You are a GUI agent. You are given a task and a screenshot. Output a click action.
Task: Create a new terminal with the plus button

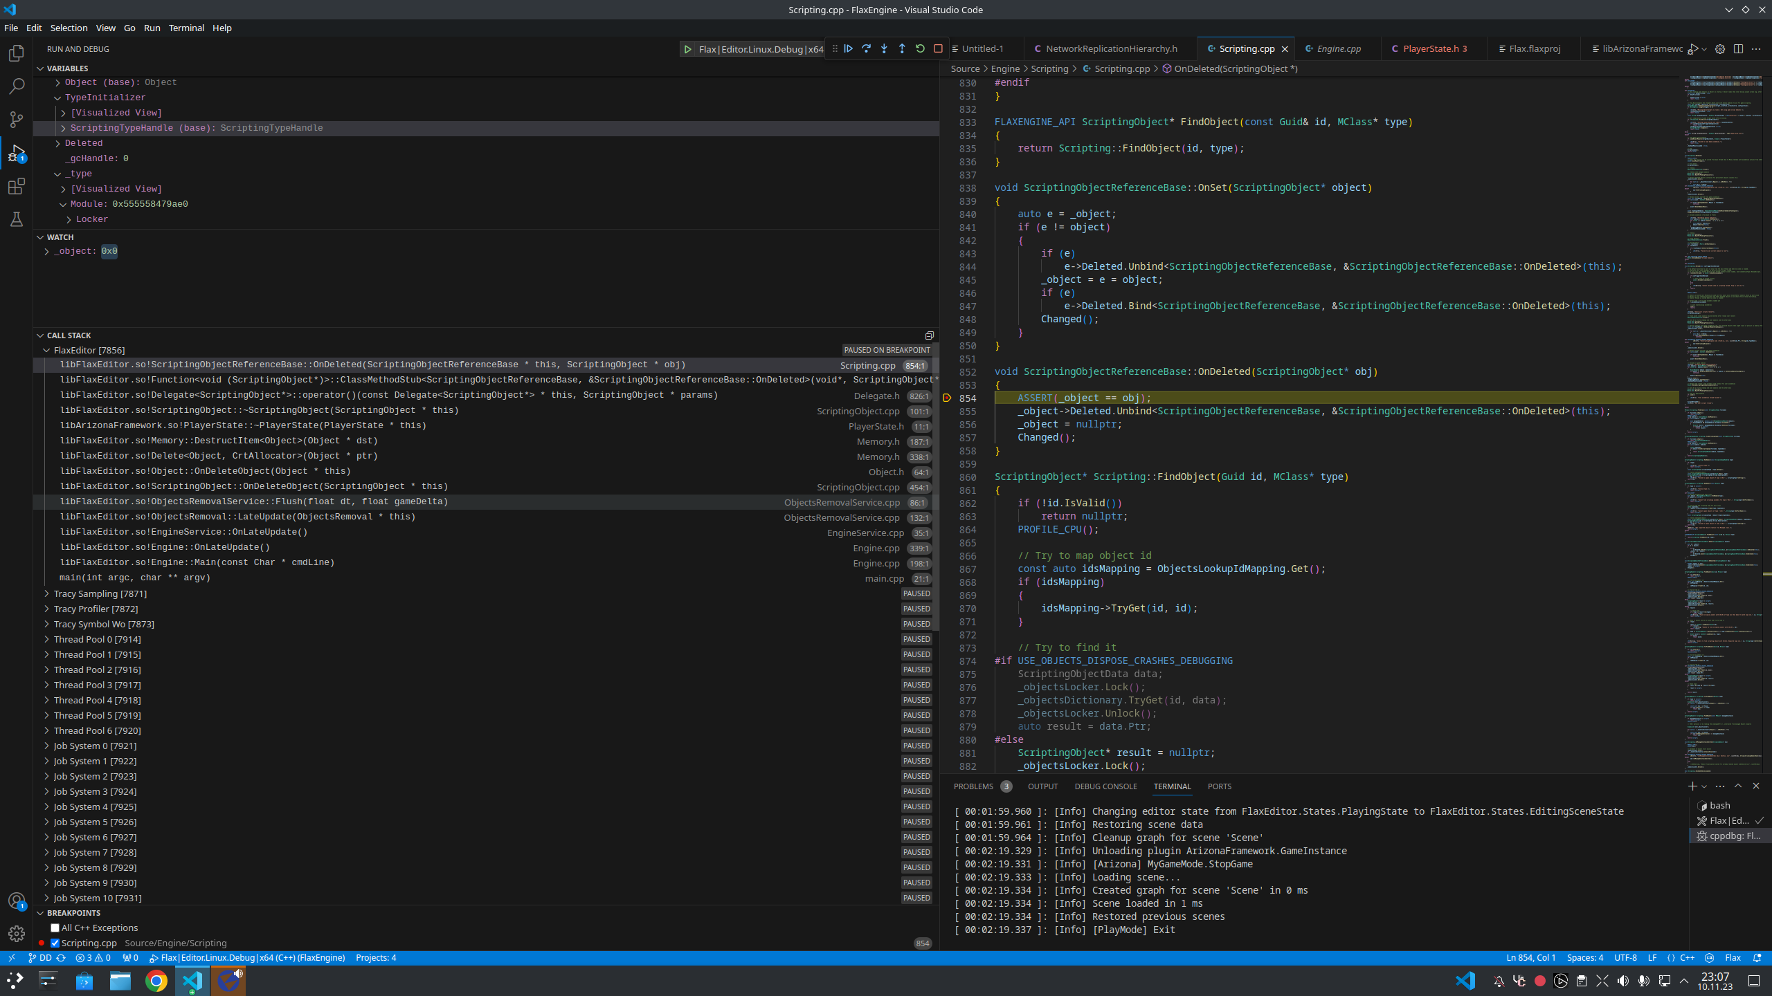[x=1692, y=786]
